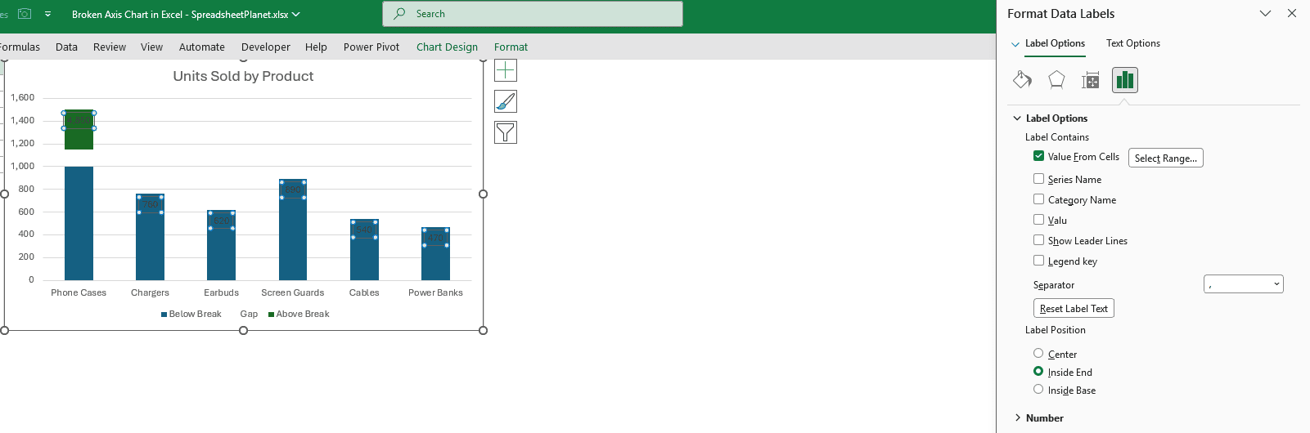Open Chart Filters funnel button
Viewport: 1310px width, 433px height.
pyautogui.click(x=506, y=132)
